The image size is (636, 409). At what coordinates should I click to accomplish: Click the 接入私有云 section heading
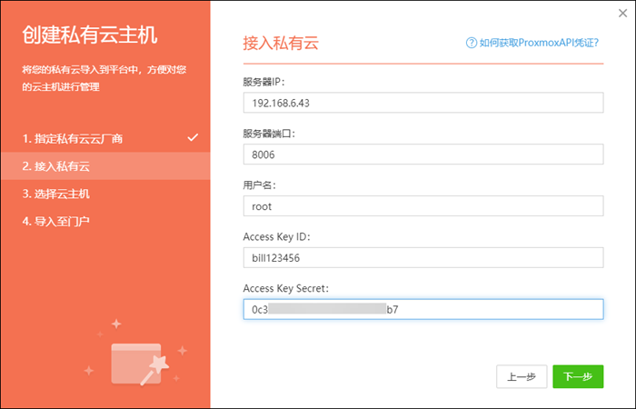pos(281,43)
